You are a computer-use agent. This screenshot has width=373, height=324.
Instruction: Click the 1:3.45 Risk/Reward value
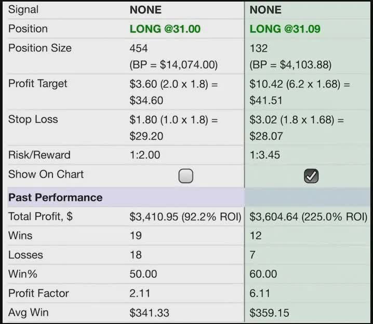[264, 155]
